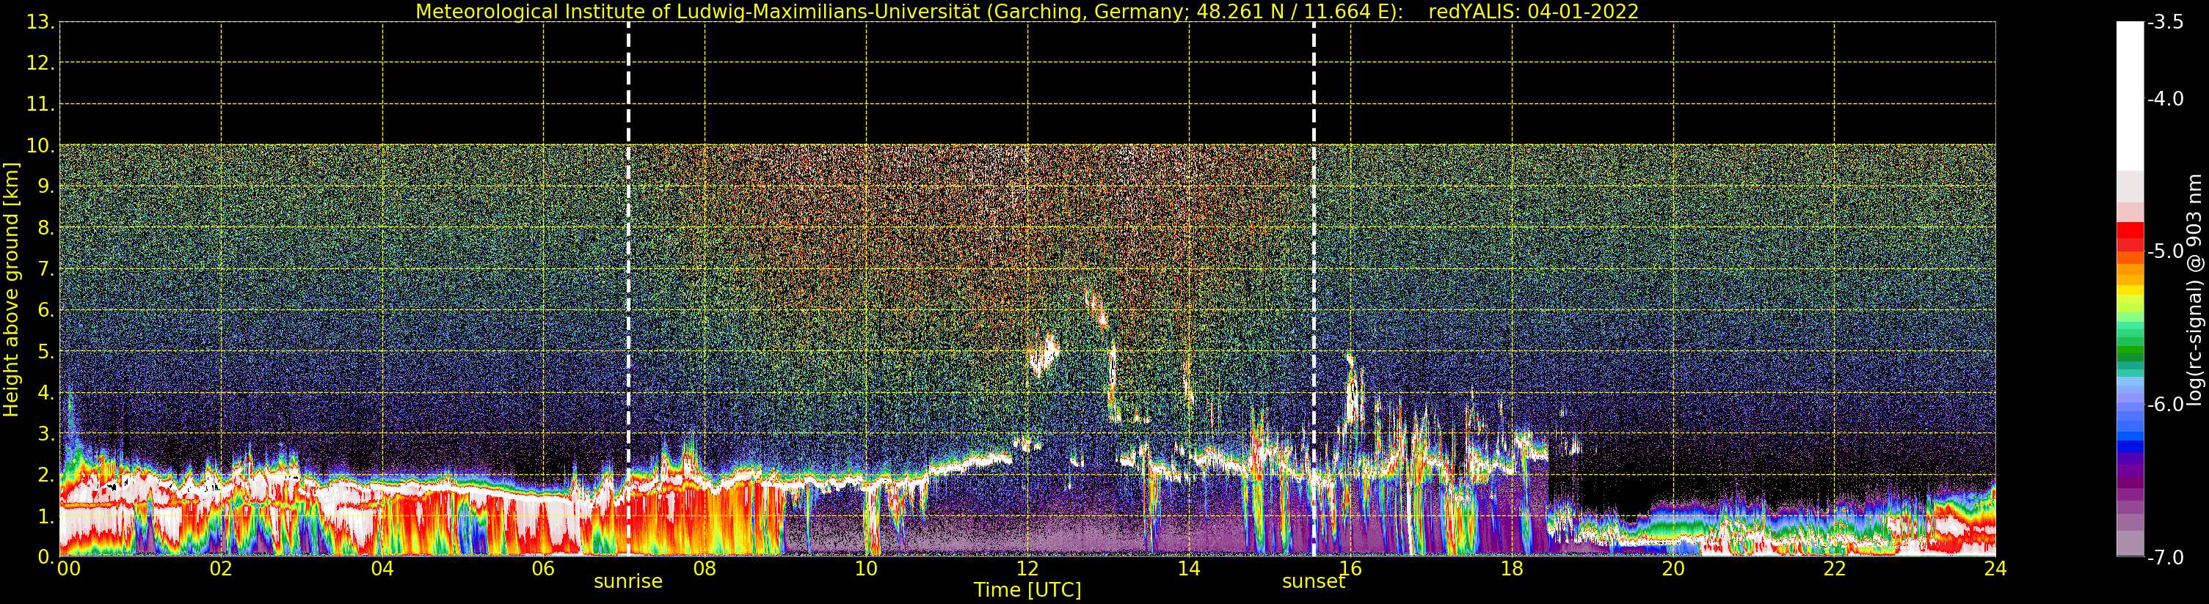Click the '1.' height tick label
The width and height of the screenshot is (2209, 604).
point(46,516)
